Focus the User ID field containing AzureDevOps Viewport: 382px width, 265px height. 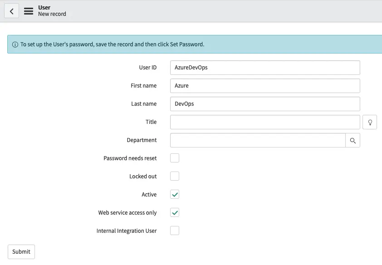coord(264,68)
